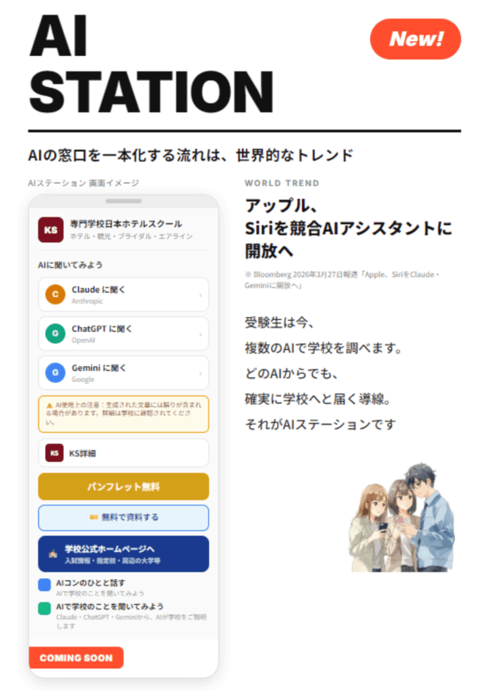Tap the 無料で資料する button

[x=123, y=518]
